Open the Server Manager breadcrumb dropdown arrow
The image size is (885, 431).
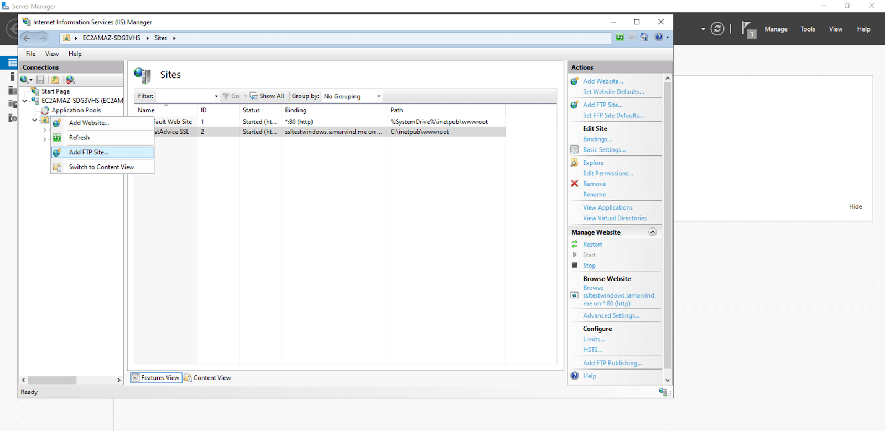(704, 29)
